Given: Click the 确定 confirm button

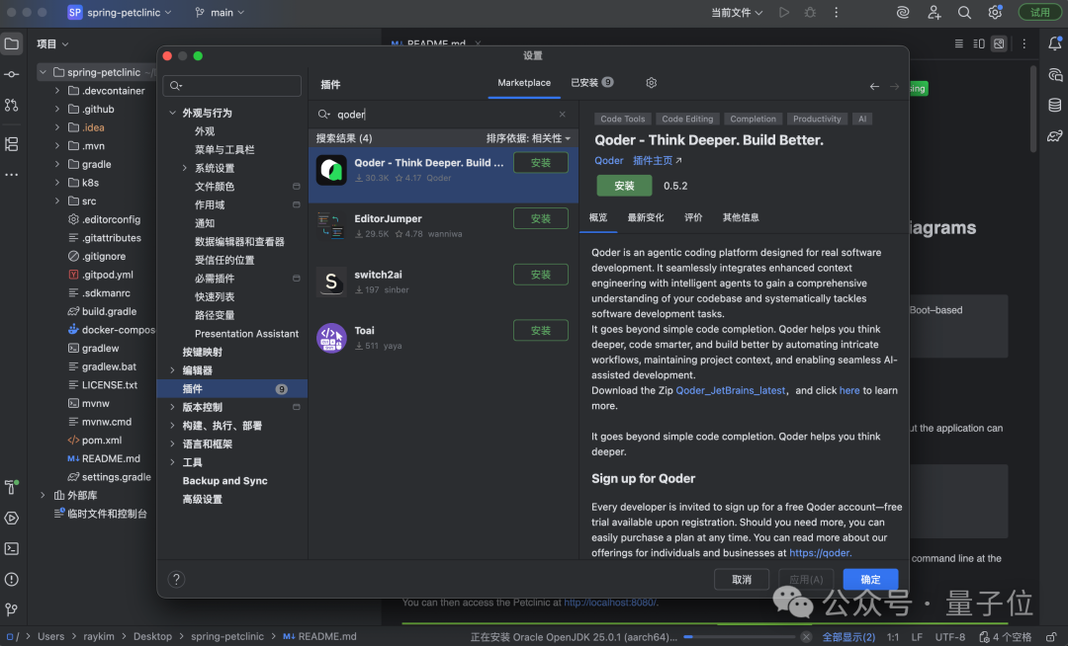Looking at the screenshot, I should [x=870, y=580].
